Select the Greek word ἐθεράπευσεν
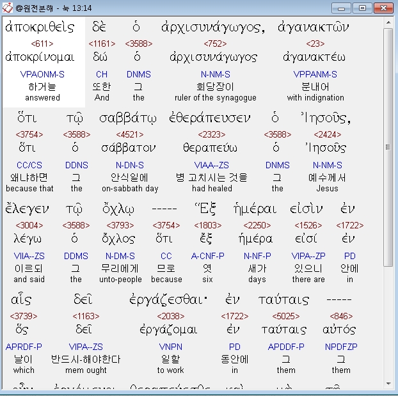The image size is (398, 396). [x=210, y=118]
